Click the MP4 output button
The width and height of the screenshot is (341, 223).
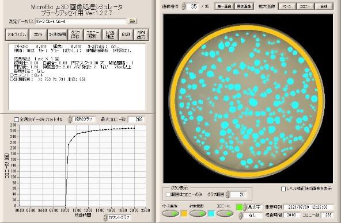[x=141, y=34]
